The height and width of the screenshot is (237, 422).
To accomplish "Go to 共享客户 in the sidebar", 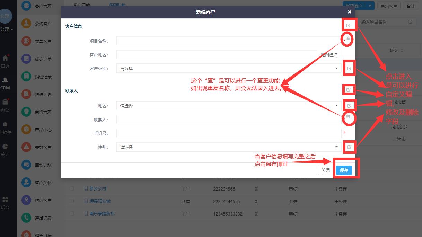I will [37, 41].
